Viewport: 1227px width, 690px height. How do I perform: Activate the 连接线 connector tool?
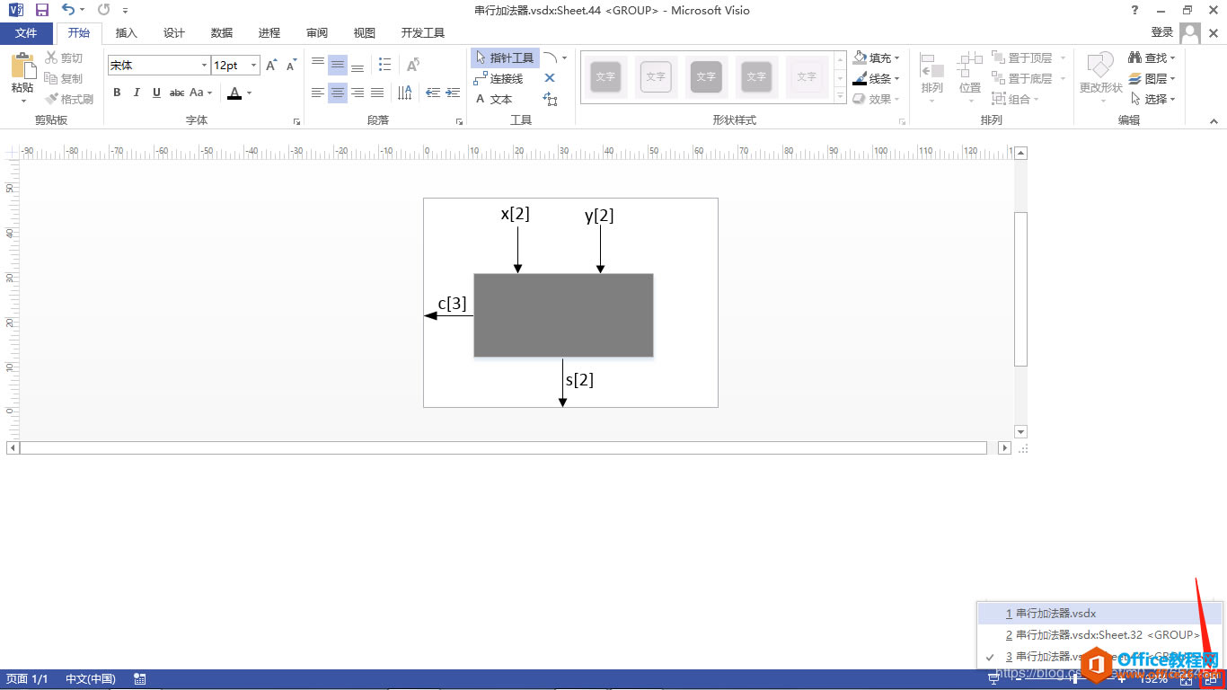tap(506, 77)
